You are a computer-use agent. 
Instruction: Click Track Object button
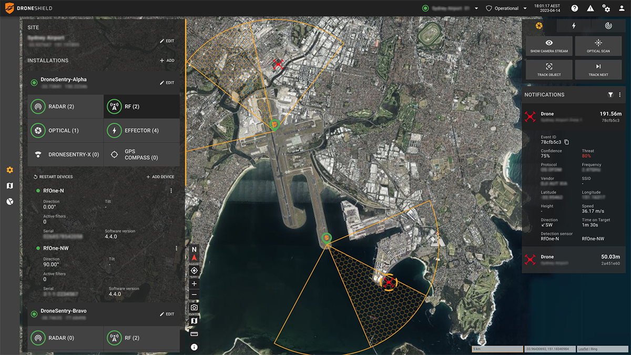[549, 69]
